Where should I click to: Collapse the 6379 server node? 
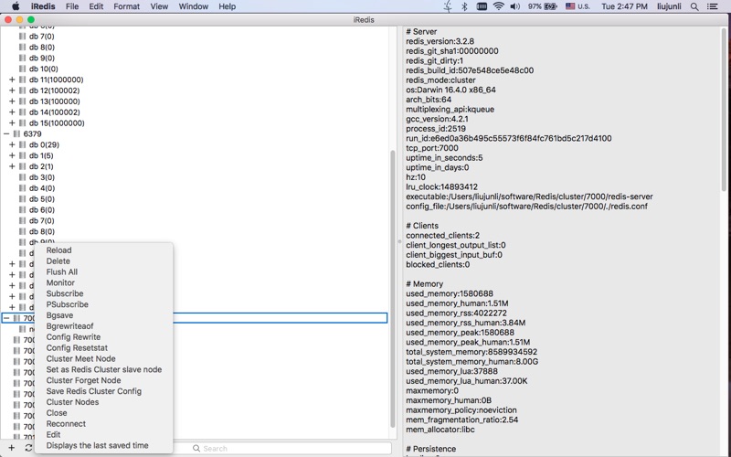(6, 133)
